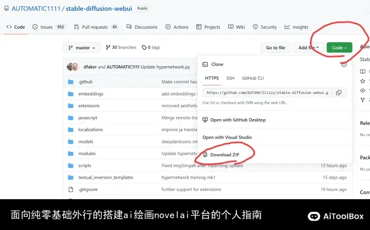Click the models folder icon
The width and height of the screenshot is (370, 230).
point(70,142)
